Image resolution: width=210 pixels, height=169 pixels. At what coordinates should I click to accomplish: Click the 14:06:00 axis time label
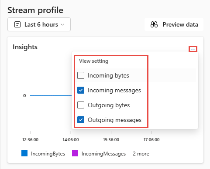tap(71, 140)
